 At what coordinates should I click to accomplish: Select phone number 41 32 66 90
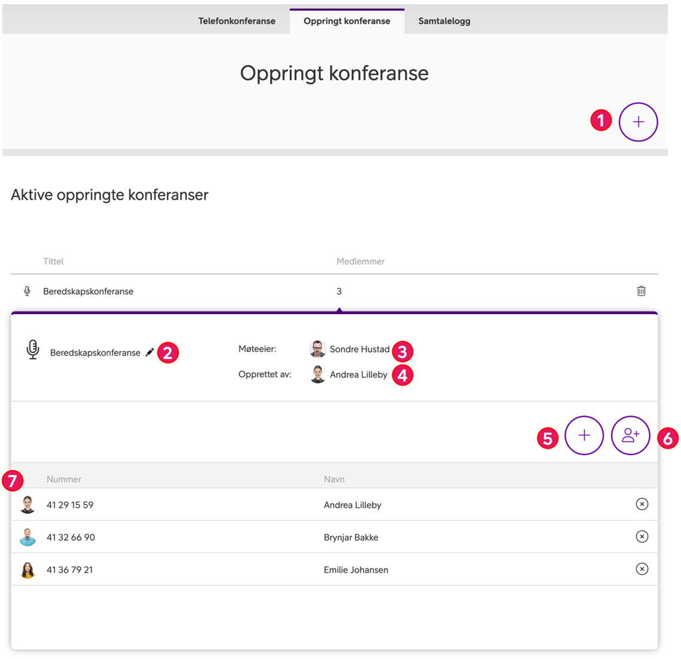tap(71, 537)
